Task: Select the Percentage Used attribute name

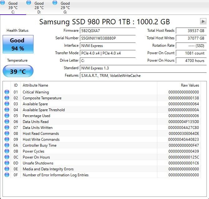Action: [x=36, y=116]
